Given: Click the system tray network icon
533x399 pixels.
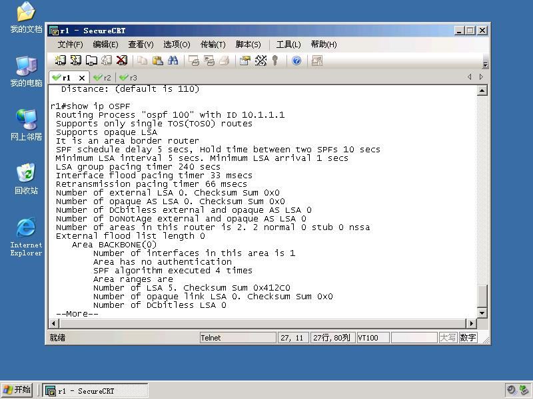Looking at the screenshot, I should coord(524,390).
